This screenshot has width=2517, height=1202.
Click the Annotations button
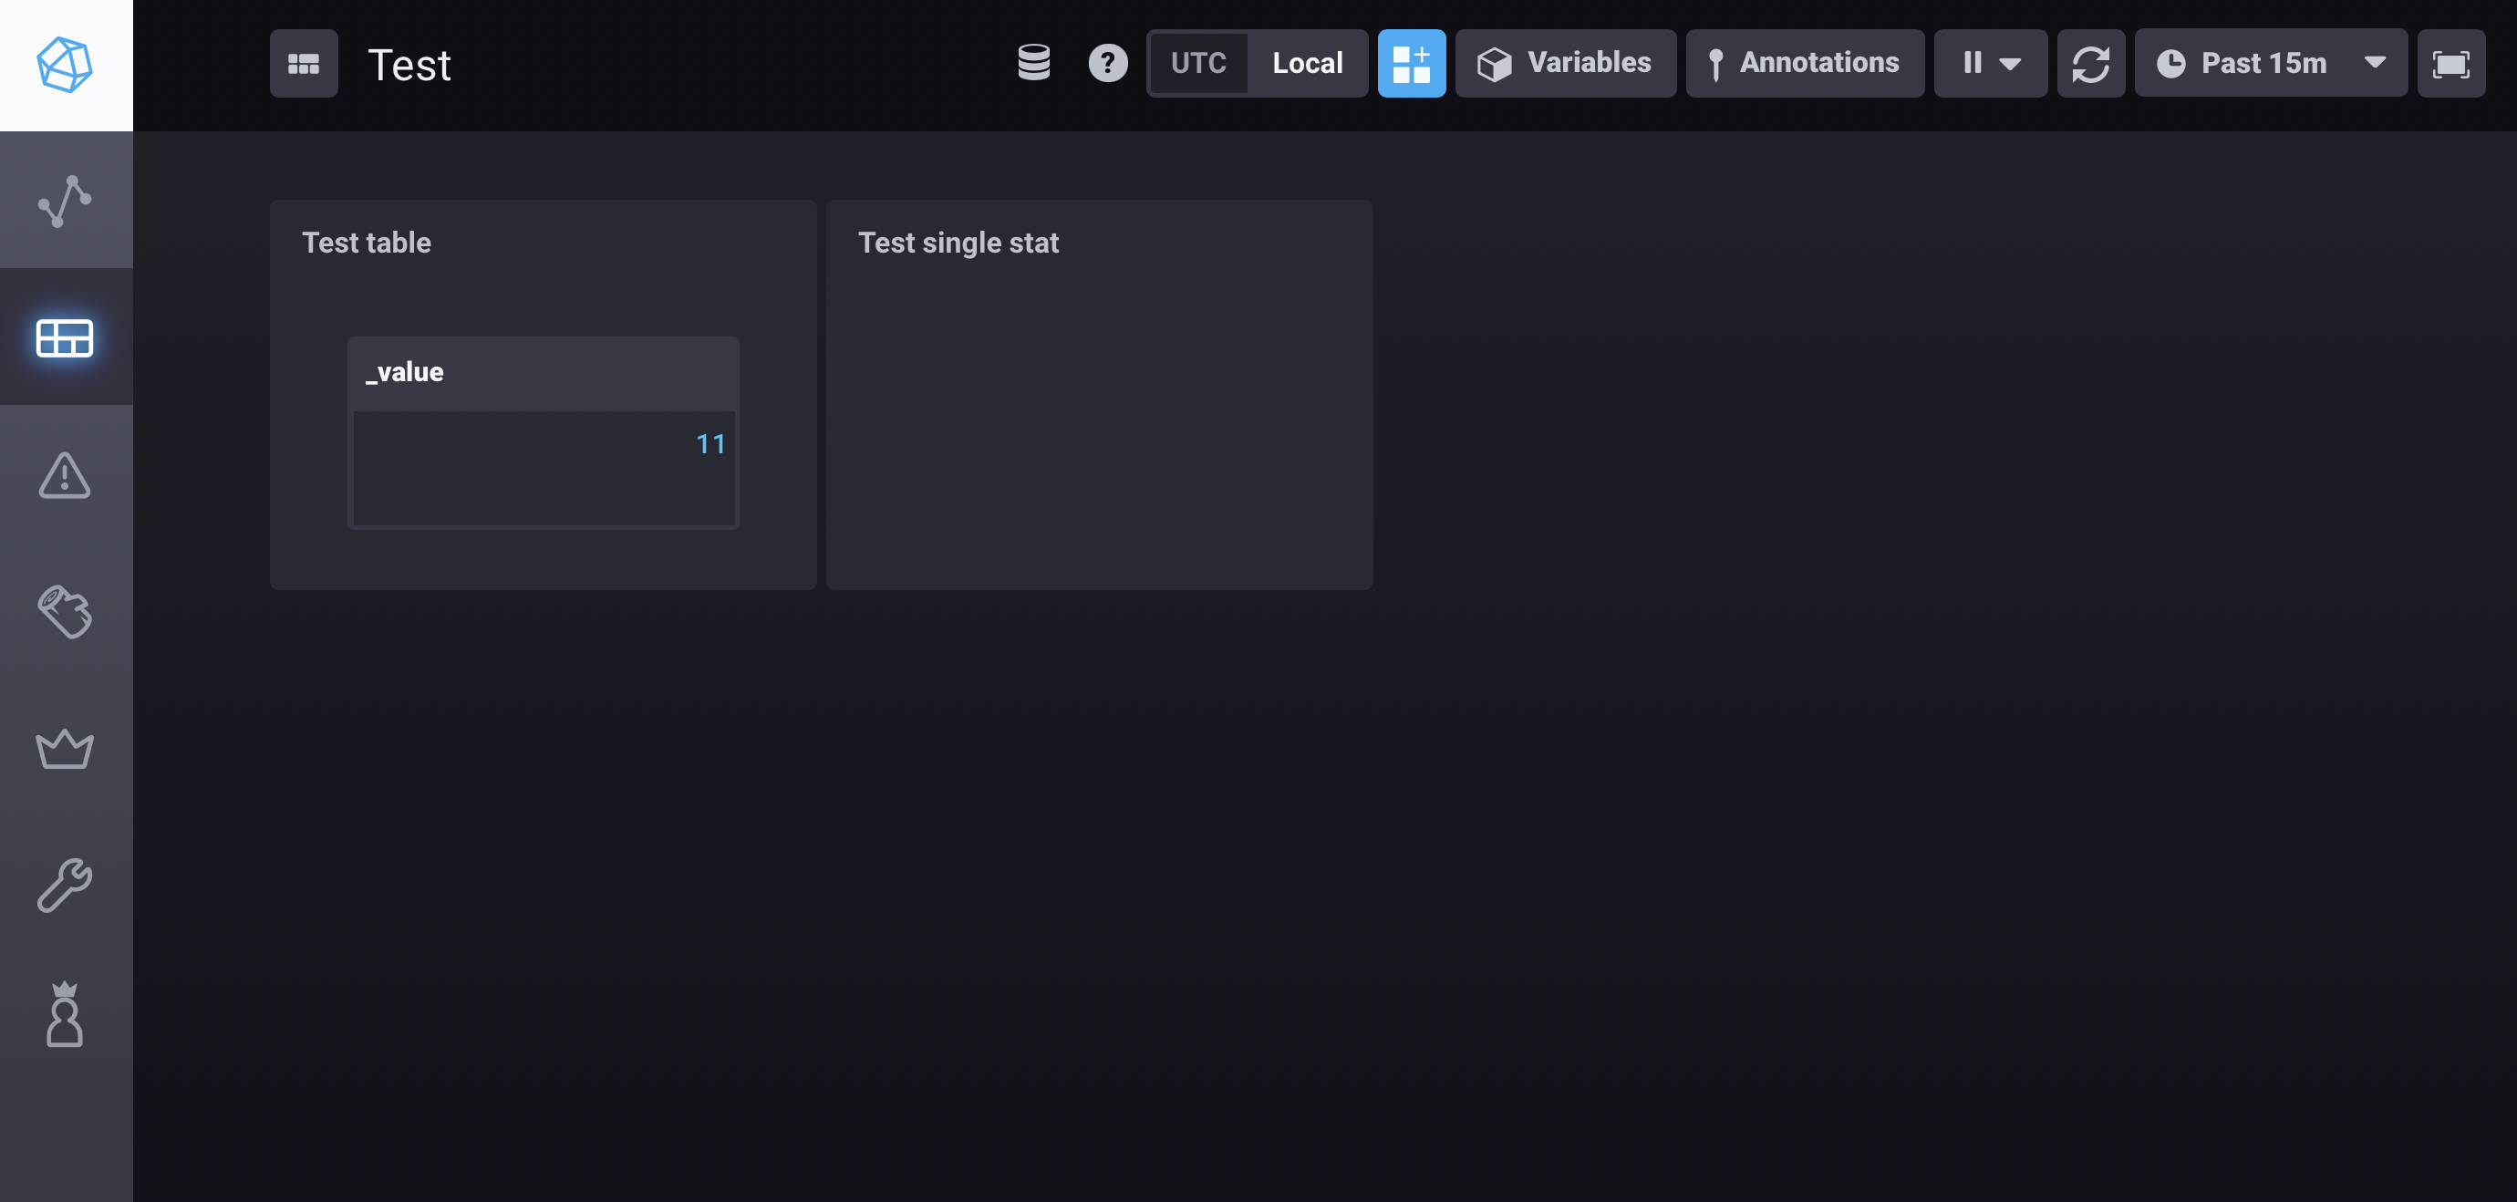[x=1804, y=63]
